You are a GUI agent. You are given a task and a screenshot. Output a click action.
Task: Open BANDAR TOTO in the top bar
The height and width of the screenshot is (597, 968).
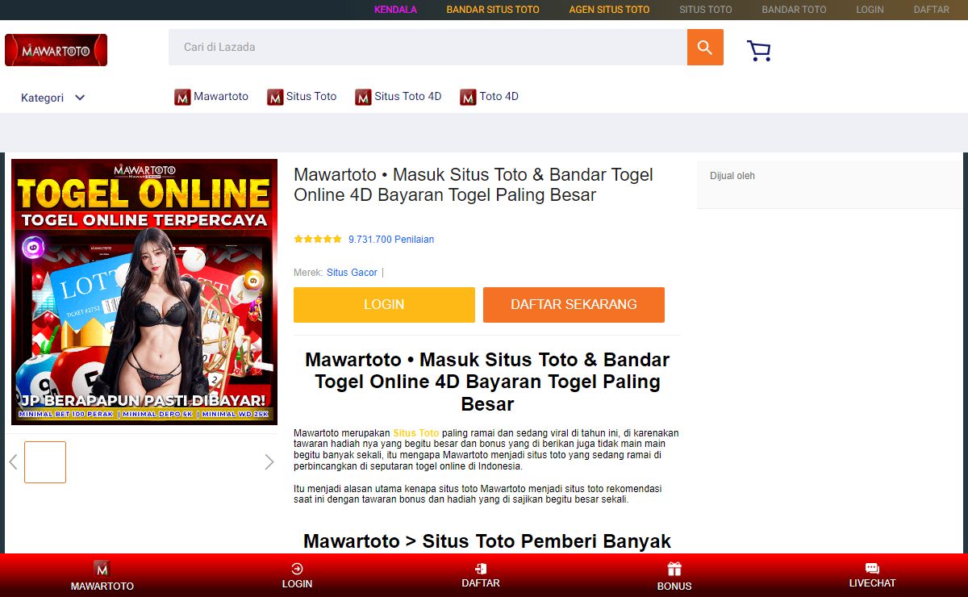click(x=794, y=10)
